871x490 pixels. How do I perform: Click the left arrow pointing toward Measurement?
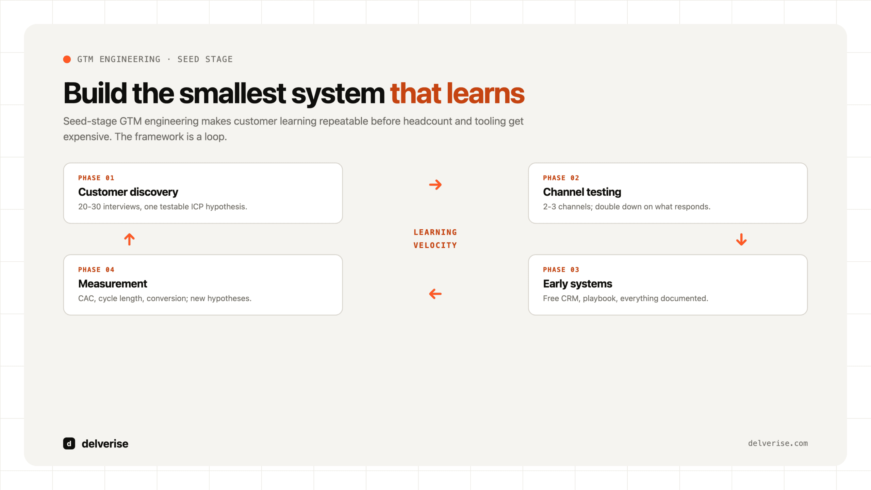435,294
